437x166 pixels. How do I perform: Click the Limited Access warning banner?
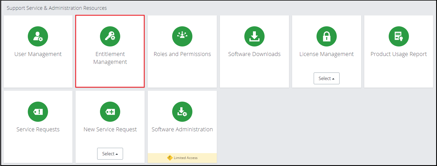tap(182, 158)
